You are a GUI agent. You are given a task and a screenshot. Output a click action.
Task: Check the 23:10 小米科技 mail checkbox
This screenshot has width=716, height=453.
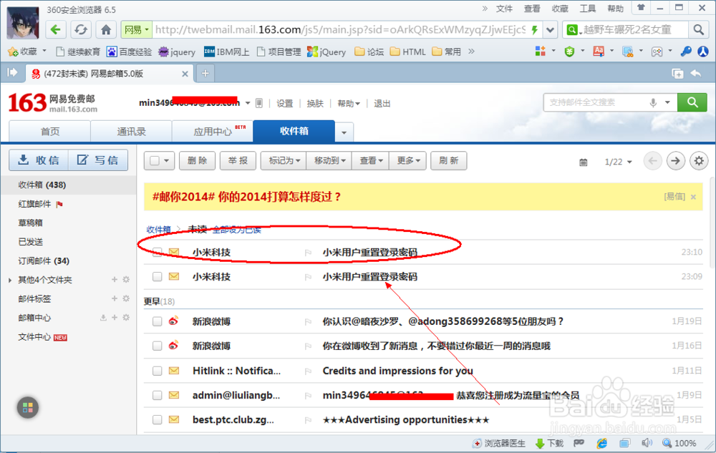[157, 252]
